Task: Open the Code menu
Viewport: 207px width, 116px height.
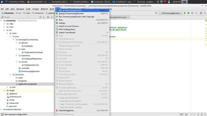Action: coord(28,9)
